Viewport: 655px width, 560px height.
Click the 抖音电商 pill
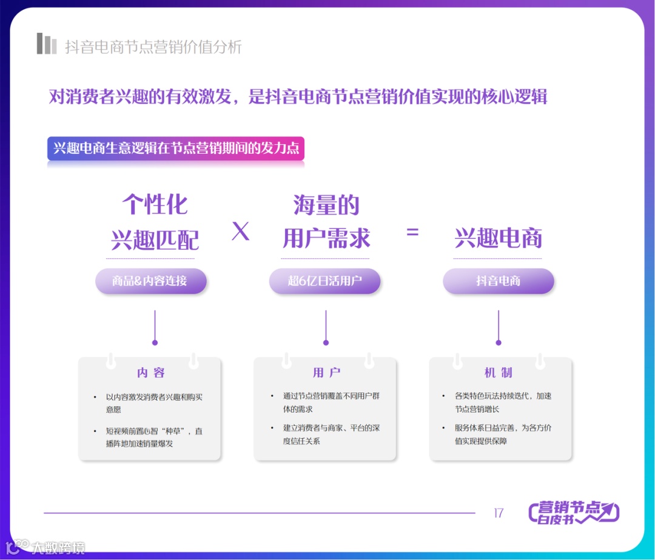(x=499, y=281)
